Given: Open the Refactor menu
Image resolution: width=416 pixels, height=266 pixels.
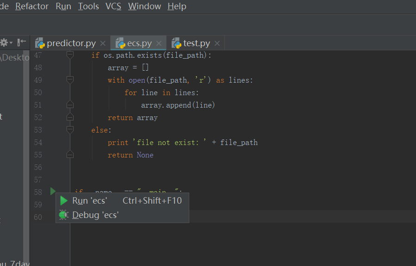Looking at the screenshot, I should [x=32, y=6].
